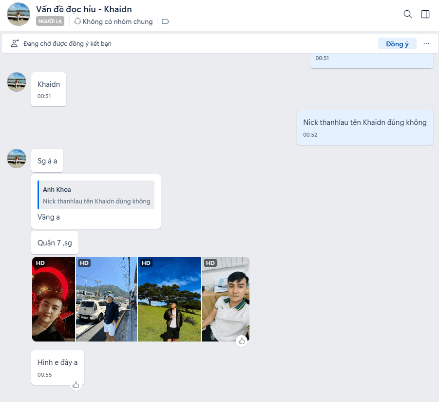
Task: Click the add-friend icon in request bar
Action: pyautogui.click(x=15, y=43)
